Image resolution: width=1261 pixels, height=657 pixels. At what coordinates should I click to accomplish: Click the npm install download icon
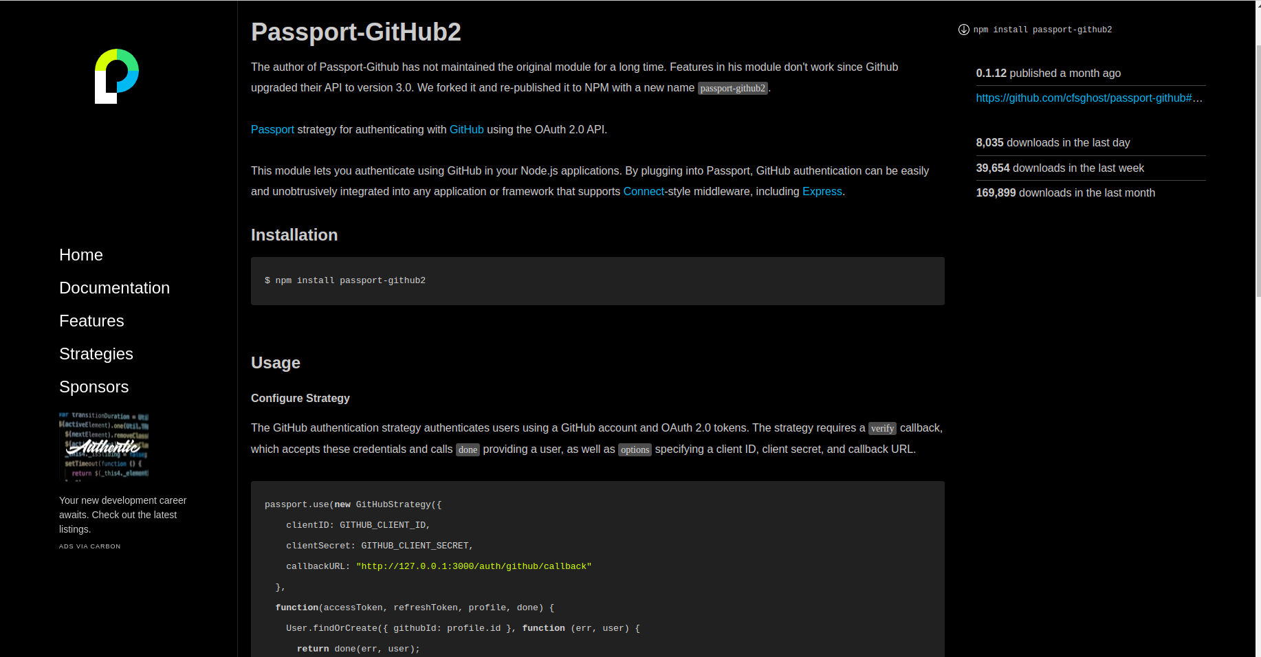pos(964,30)
